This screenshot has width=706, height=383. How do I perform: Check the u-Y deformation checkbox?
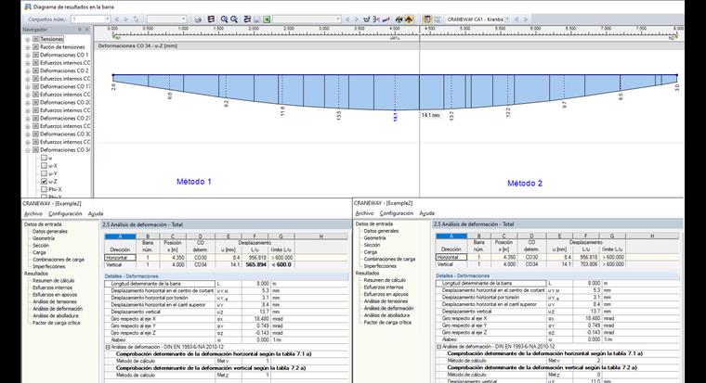click(x=44, y=173)
